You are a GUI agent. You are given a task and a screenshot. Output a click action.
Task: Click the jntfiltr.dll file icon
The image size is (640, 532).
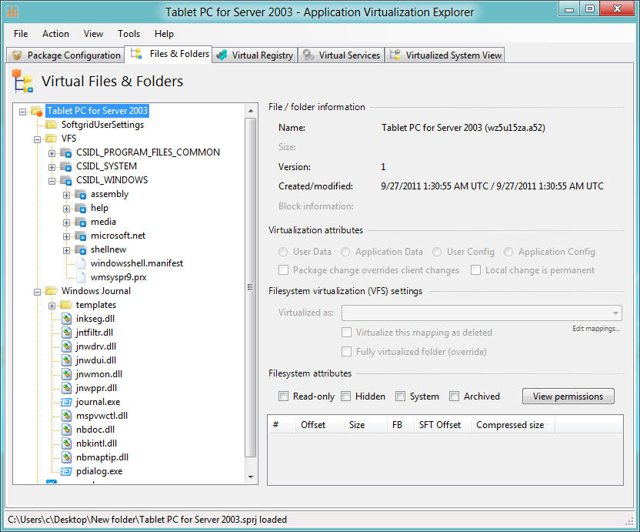coord(66,333)
